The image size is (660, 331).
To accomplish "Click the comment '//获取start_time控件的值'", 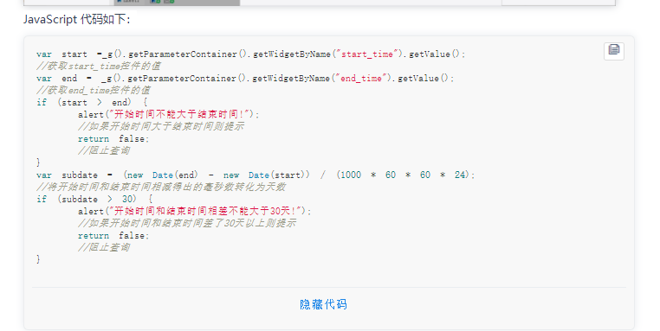I will (99, 66).
